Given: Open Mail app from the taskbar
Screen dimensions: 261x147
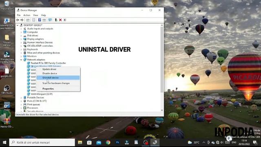Looking at the screenshot, I should click(x=99, y=143).
